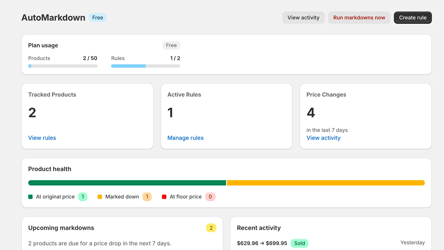The width and height of the screenshot is (444, 250).
Task: Click the View activity button in the header
Action: point(303,17)
